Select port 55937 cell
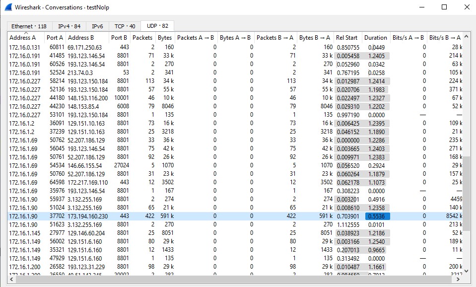Image resolution: width=476 pixels, height=287 pixels. [x=57, y=199]
